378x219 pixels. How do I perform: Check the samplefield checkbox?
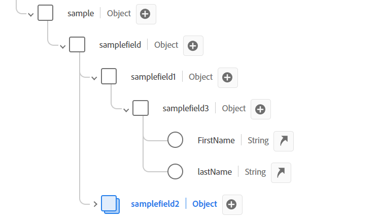pyautogui.click(x=77, y=44)
